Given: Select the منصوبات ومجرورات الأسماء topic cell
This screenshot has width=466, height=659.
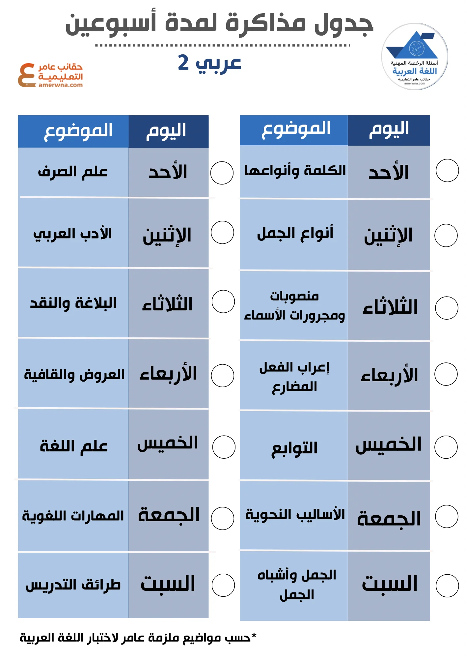Looking at the screenshot, I should (294, 305).
